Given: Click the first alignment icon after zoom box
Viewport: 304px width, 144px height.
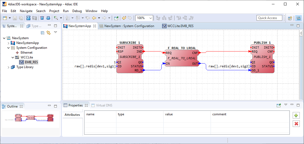Looking at the screenshot, I should click(158, 18).
